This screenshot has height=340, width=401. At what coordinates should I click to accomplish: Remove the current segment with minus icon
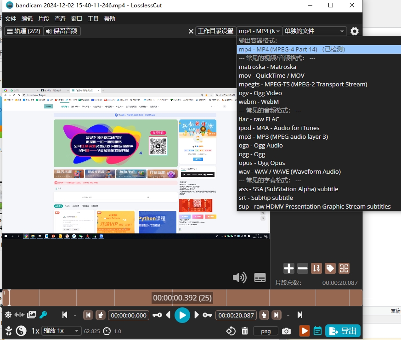[x=303, y=268]
